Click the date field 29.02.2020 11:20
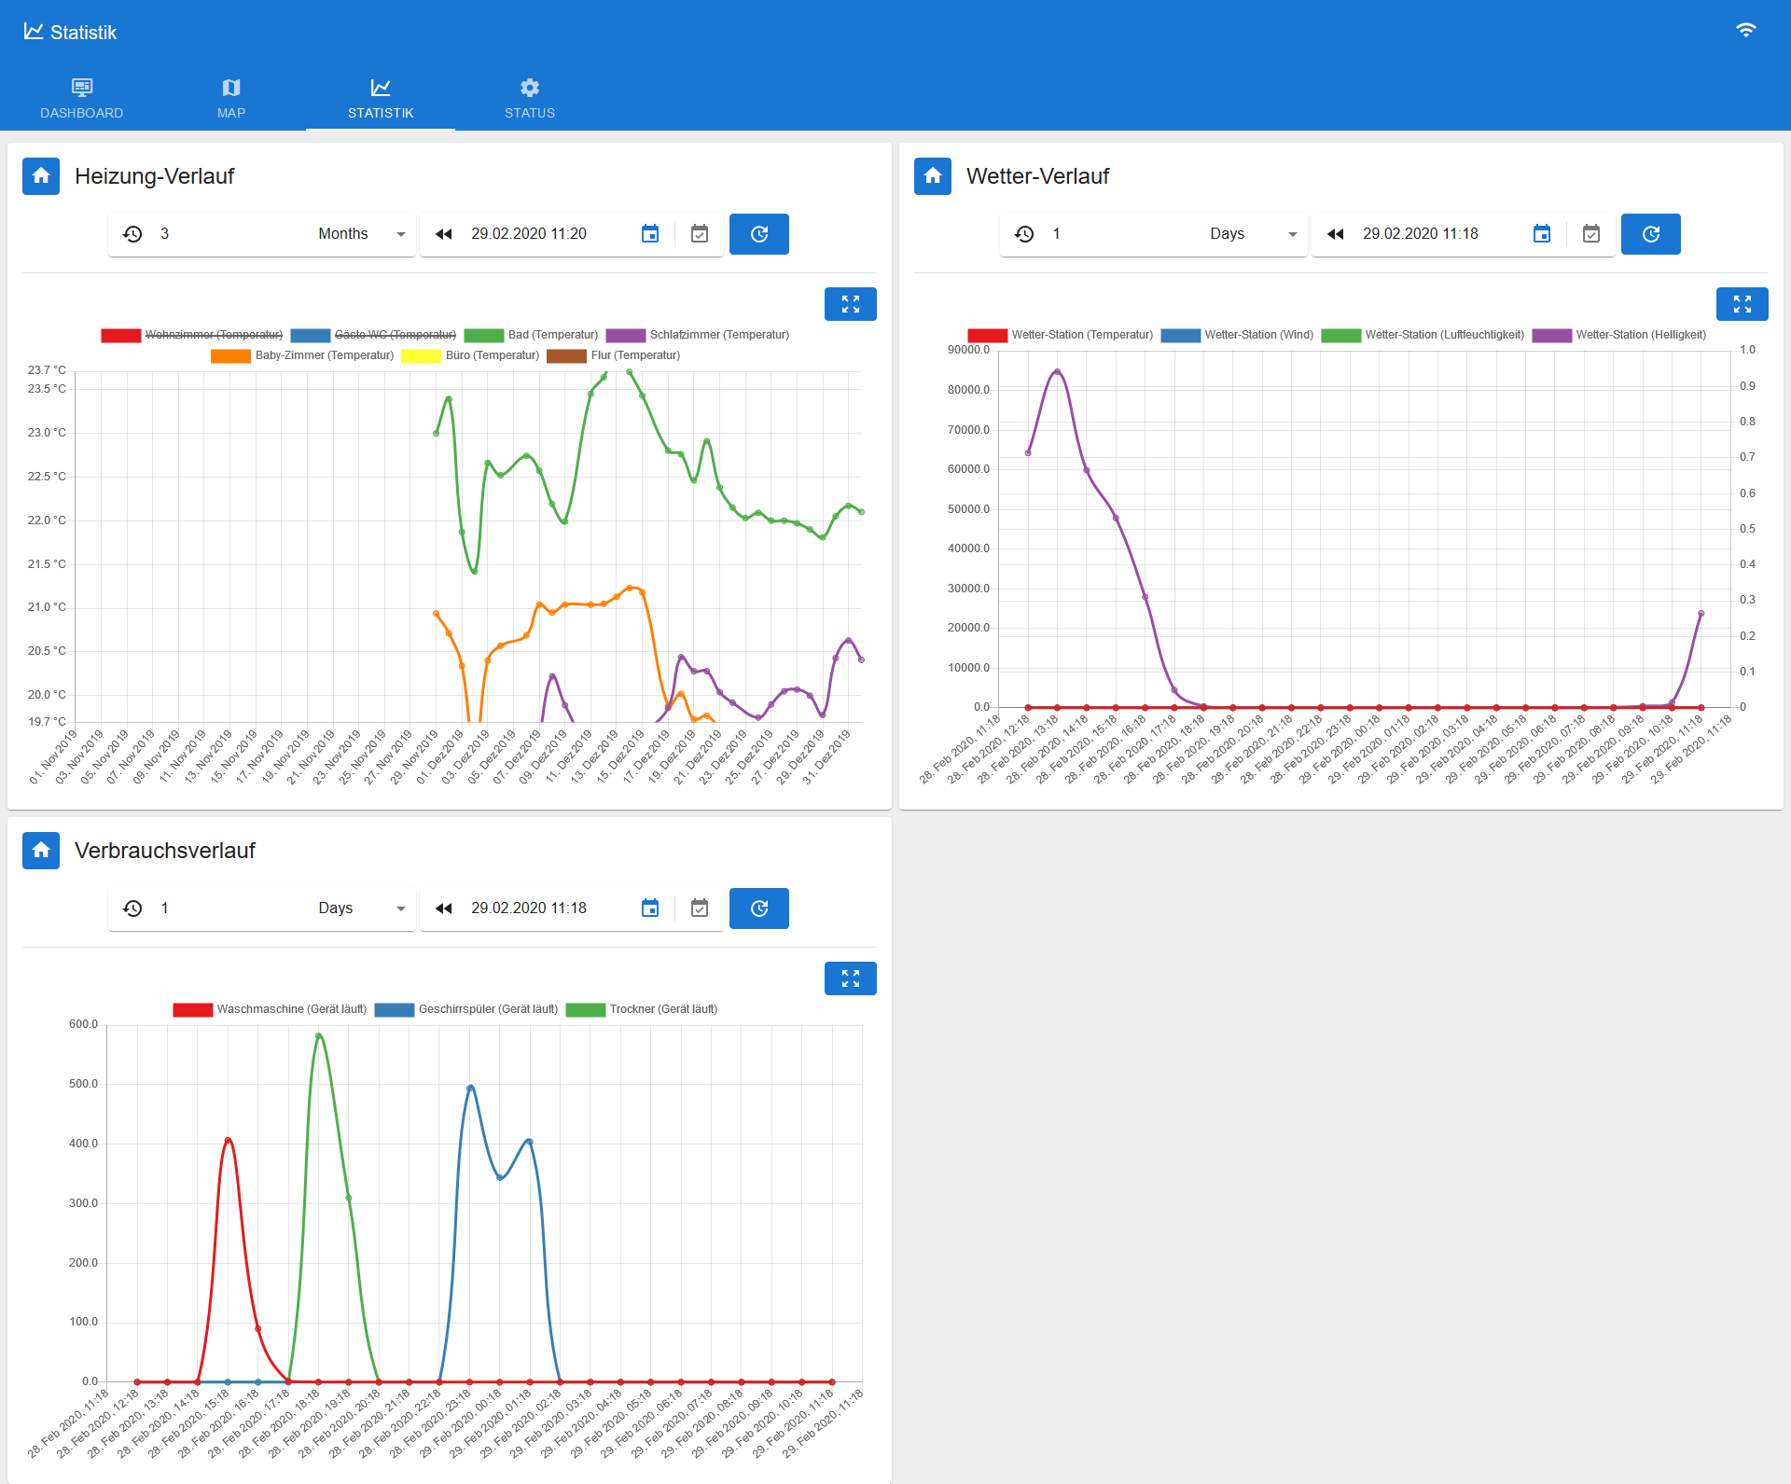Viewport: 1791px width, 1484px height. tap(548, 234)
